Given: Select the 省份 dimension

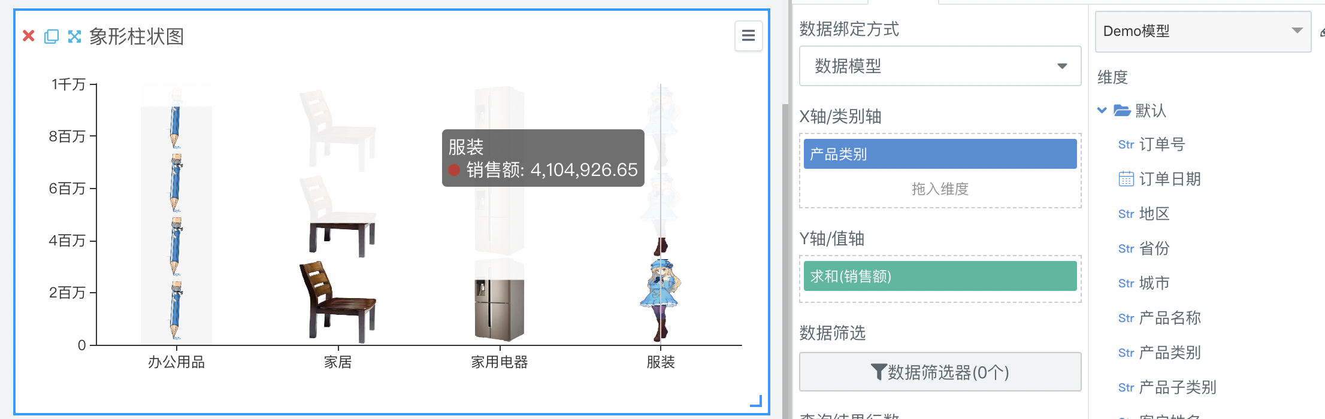Looking at the screenshot, I should [1154, 248].
